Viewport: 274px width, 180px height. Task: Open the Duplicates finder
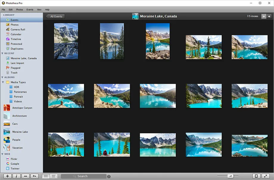pyautogui.click(x=16, y=49)
